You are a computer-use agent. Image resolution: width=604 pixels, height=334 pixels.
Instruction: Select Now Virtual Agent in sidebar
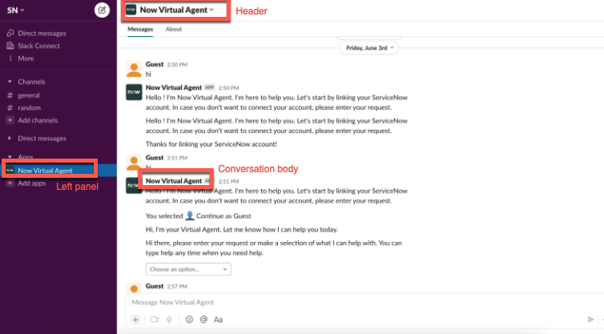[45, 171]
